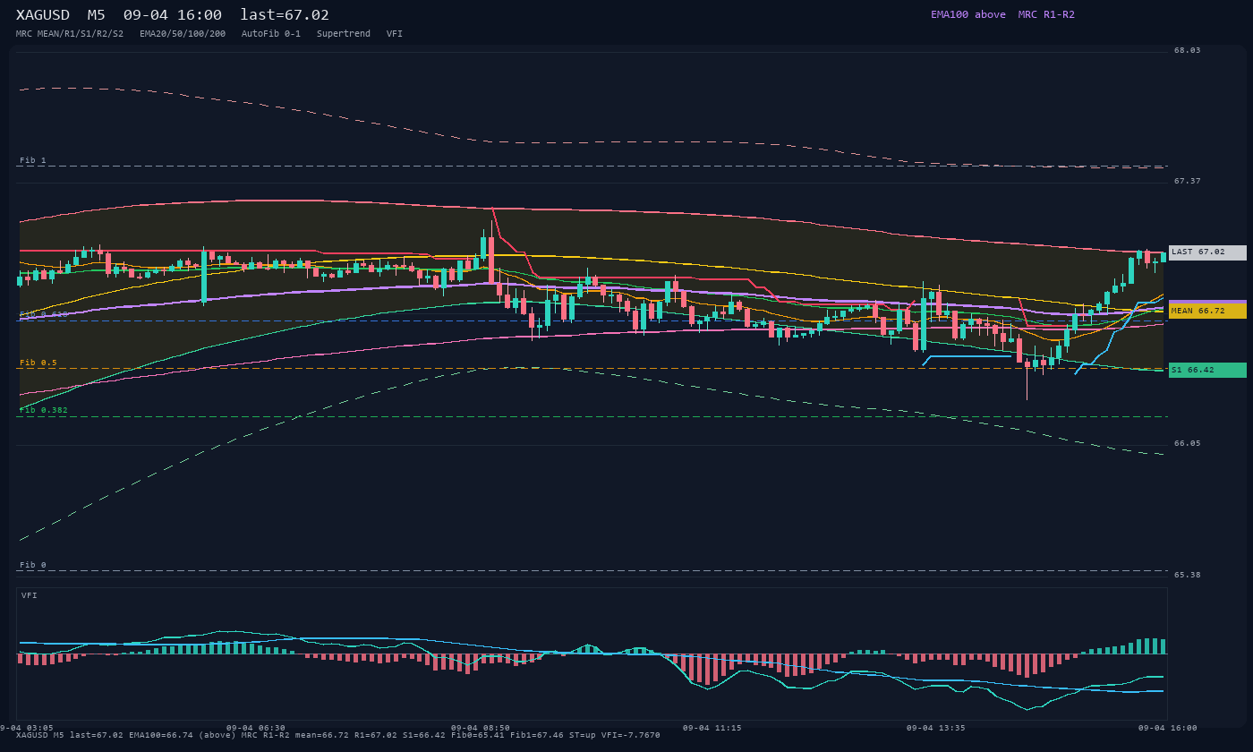Select the 'VFI' entry in the top legend
Screen dimensions: 1253x752
(x=395, y=34)
